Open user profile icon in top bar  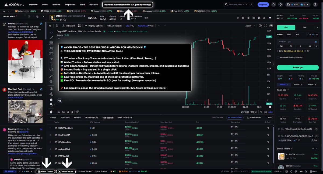315,5
